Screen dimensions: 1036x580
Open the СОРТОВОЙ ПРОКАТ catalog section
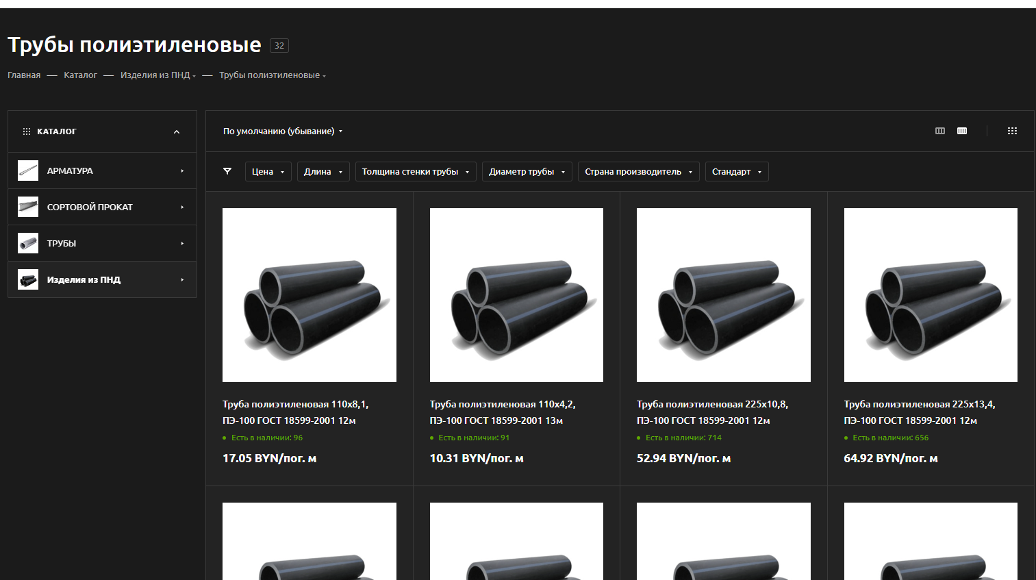point(90,207)
